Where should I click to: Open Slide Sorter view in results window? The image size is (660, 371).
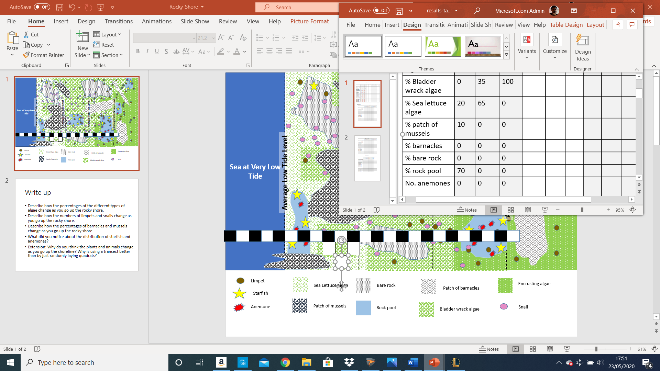[510, 210]
